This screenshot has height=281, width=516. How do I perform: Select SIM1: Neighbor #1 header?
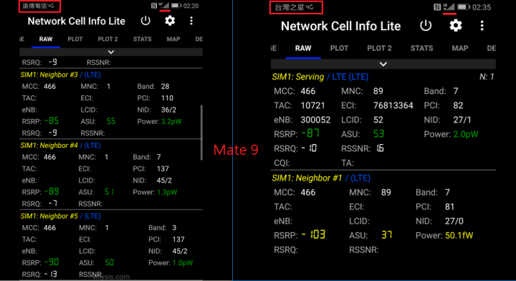coord(321,178)
